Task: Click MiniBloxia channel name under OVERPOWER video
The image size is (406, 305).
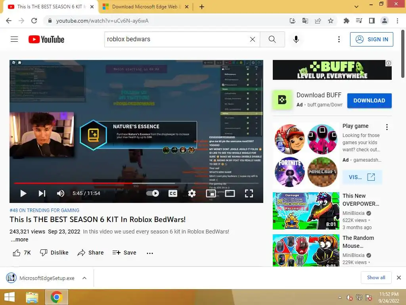Action: pos(353,213)
